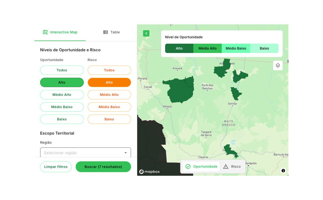Click the map info icon

283,171
